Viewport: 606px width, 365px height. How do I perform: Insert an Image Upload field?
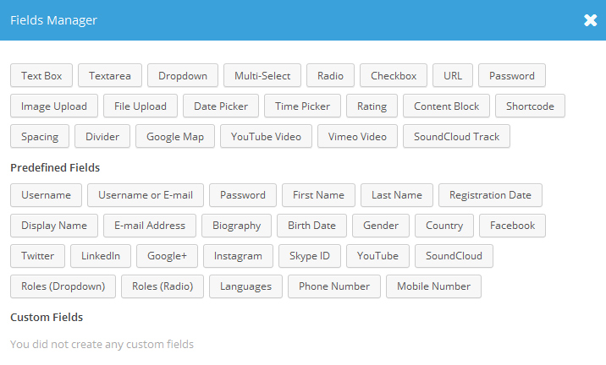click(54, 106)
